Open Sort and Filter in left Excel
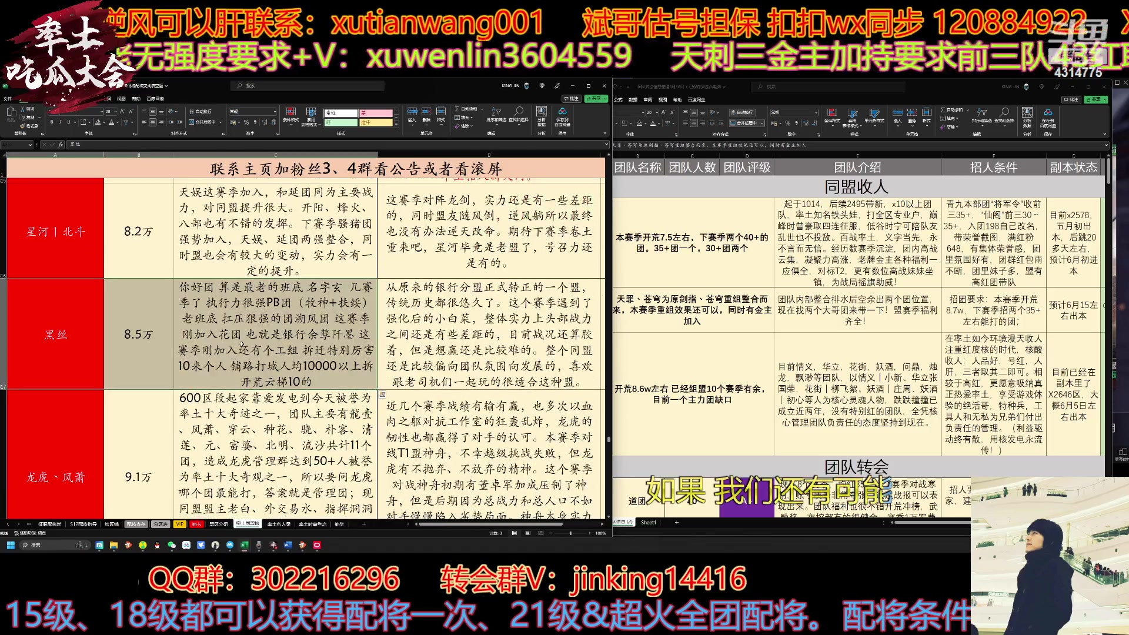The image size is (1129, 635). pyautogui.click(x=496, y=115)
